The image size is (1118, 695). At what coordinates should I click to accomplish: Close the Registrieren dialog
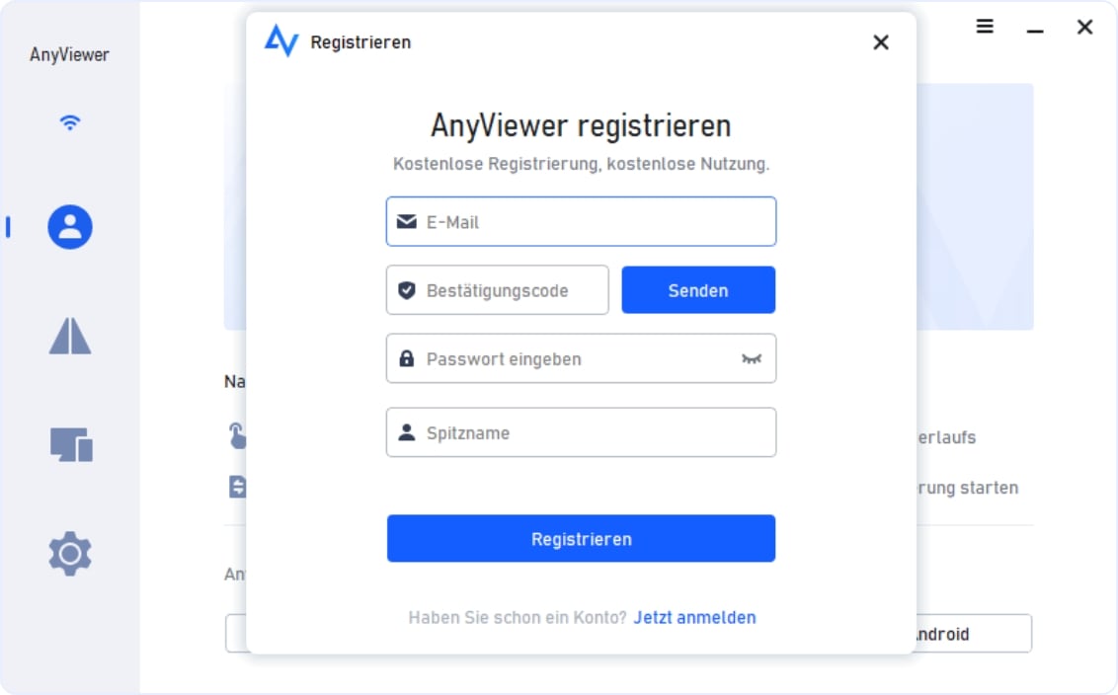click(881, 42)
